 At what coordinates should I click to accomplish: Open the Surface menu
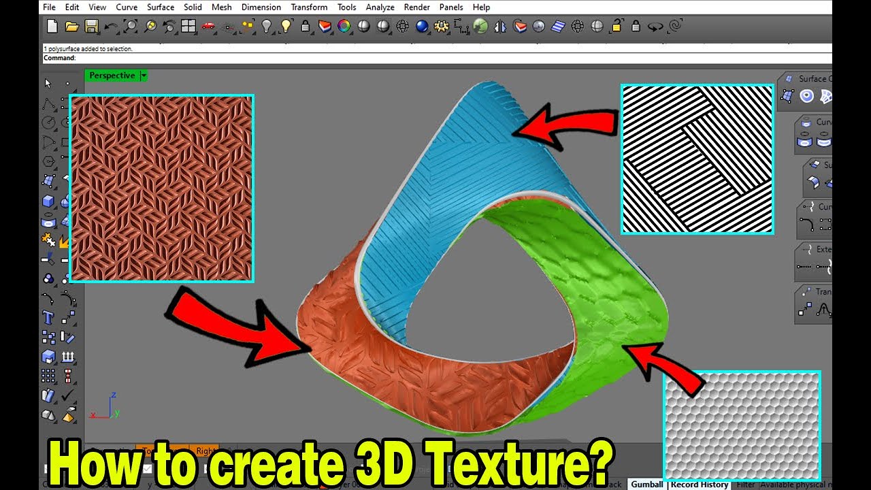pos(161,7)
